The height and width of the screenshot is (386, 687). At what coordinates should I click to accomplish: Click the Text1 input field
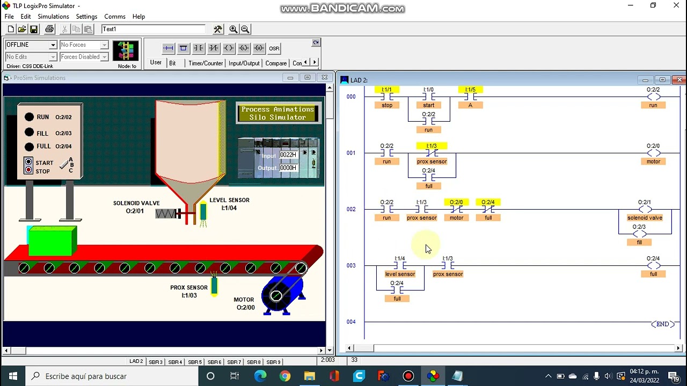click(153, 29)
